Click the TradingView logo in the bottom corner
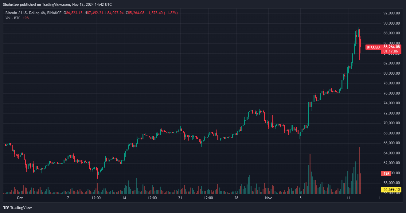The height and width of the screenshot is (213, 406). pos(18,207)
